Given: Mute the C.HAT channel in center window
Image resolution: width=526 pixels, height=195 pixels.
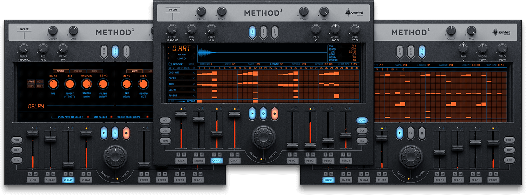Looking at the screenshot, I should pyautogui.click(x=237, y=154).
